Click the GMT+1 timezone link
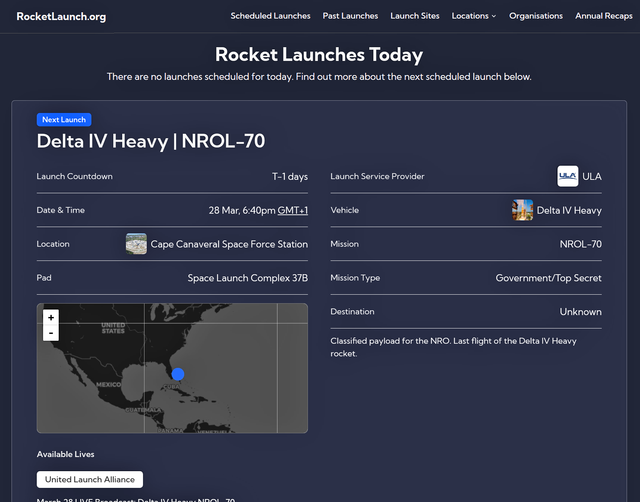The image size is (640, 502). coord(293,210)
